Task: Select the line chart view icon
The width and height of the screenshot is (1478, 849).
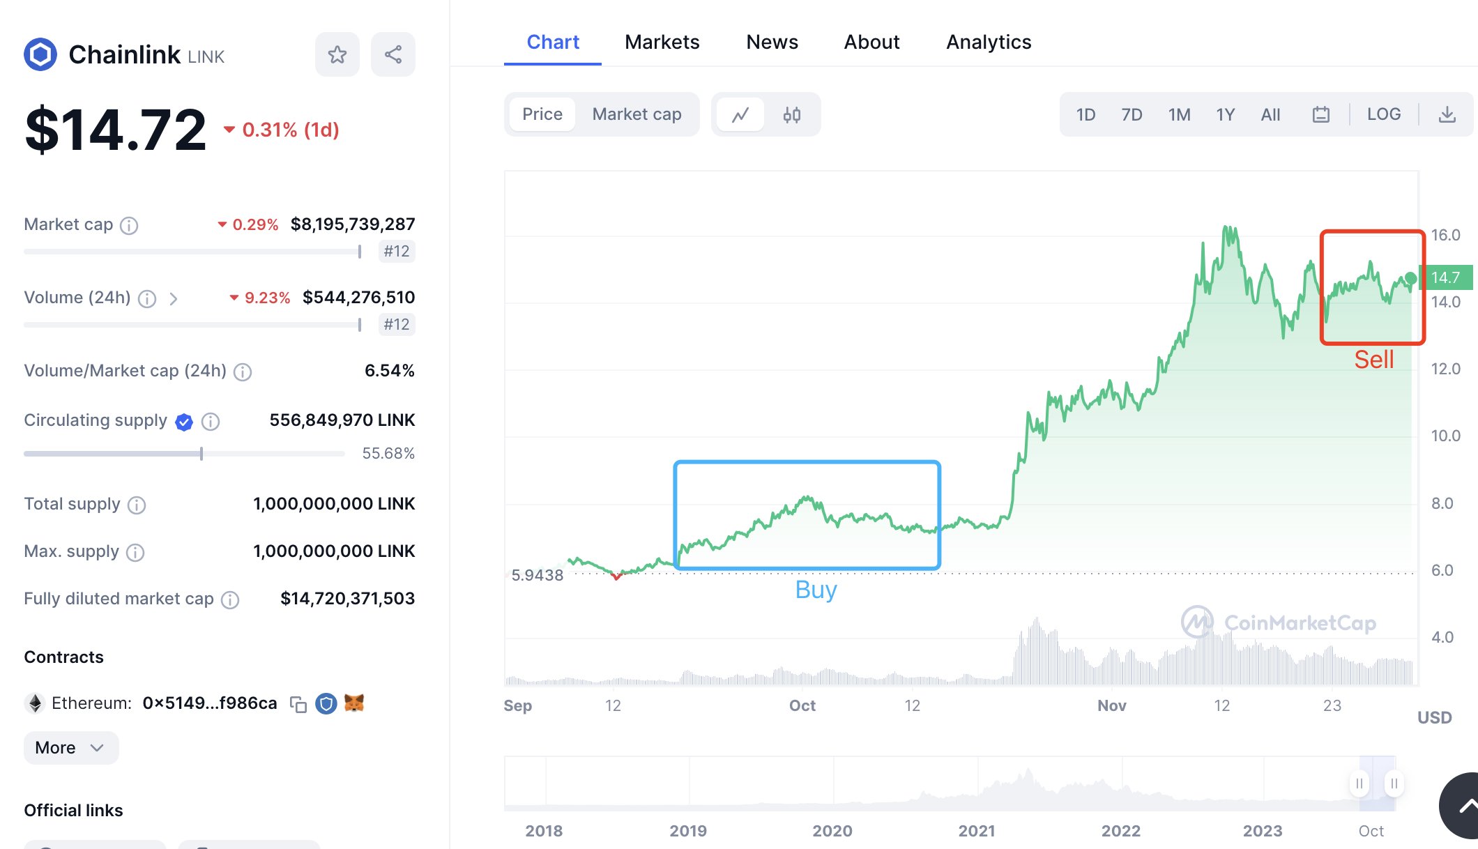Action: click(x=740, y=114)
